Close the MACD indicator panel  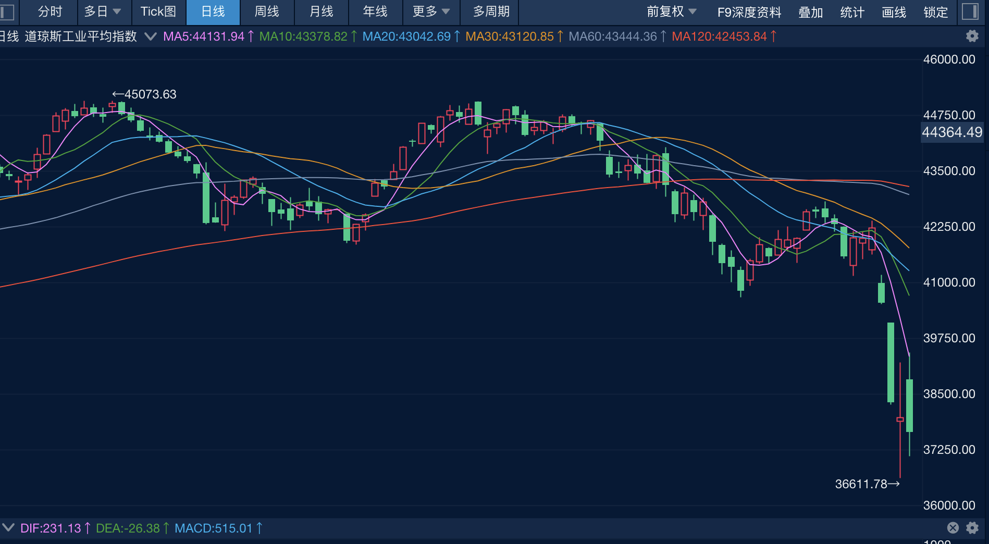(953, 528)
